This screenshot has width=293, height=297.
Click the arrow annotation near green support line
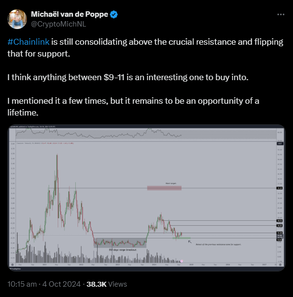click(x=190, y=242)
